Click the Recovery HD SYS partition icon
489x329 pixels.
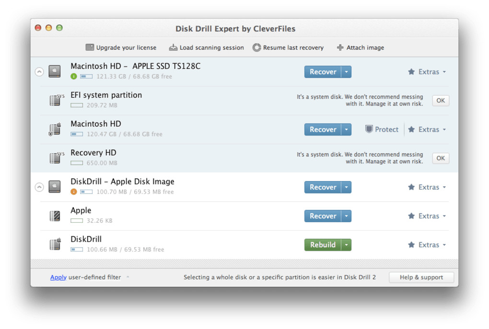click(57, 158)
